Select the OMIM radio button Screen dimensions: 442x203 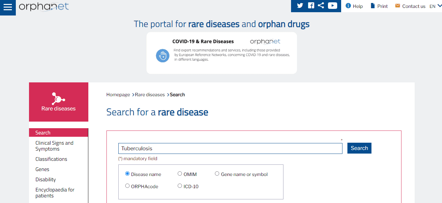pos(180,174)
